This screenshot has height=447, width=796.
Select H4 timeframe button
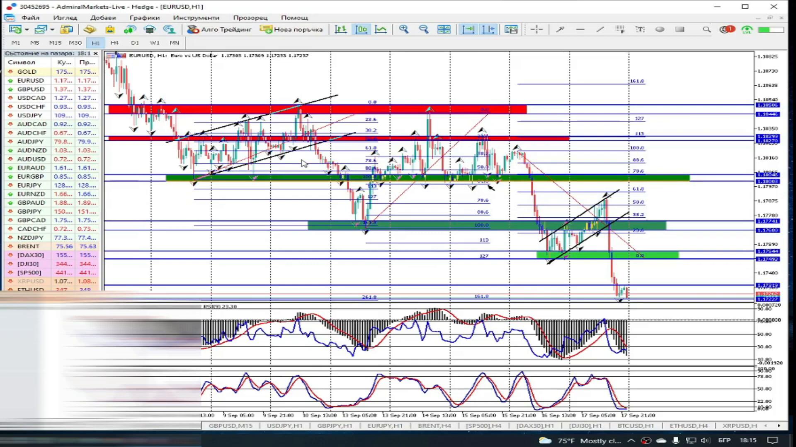click(x=114, y=43)
